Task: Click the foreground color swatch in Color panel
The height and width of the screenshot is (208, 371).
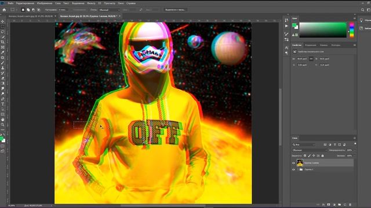Action: [x=294, y=25]
